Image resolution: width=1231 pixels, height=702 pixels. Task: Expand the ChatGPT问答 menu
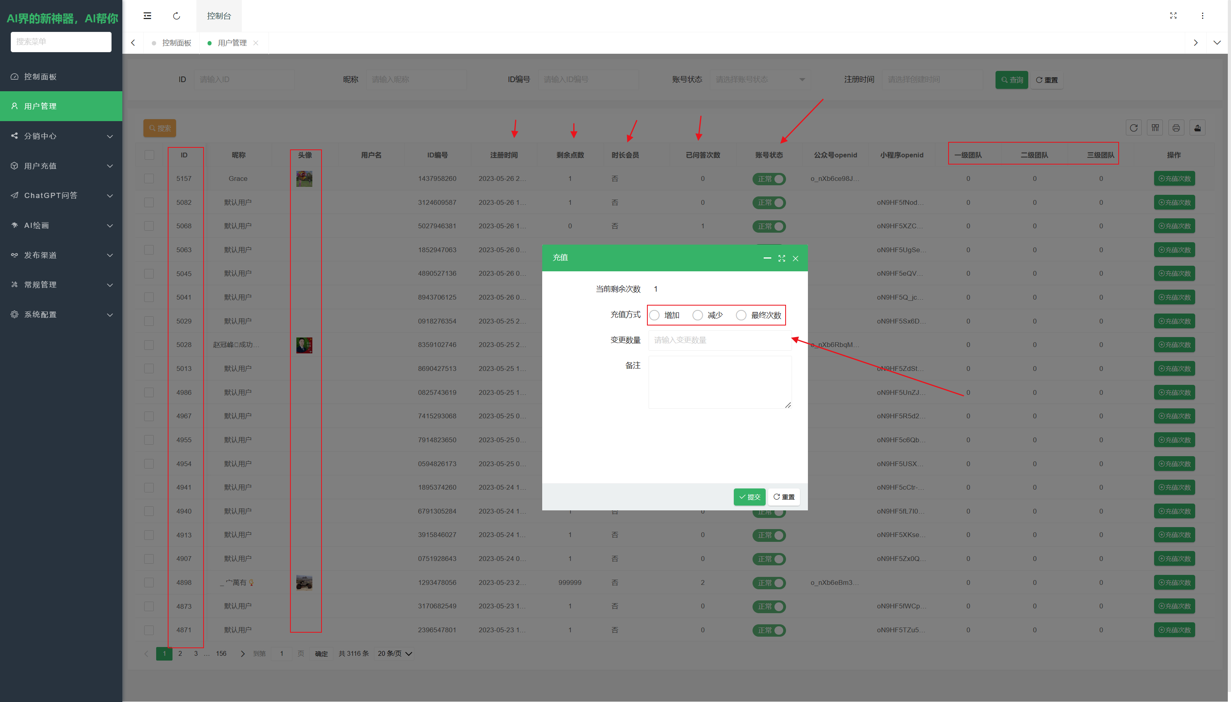point(61,195)
